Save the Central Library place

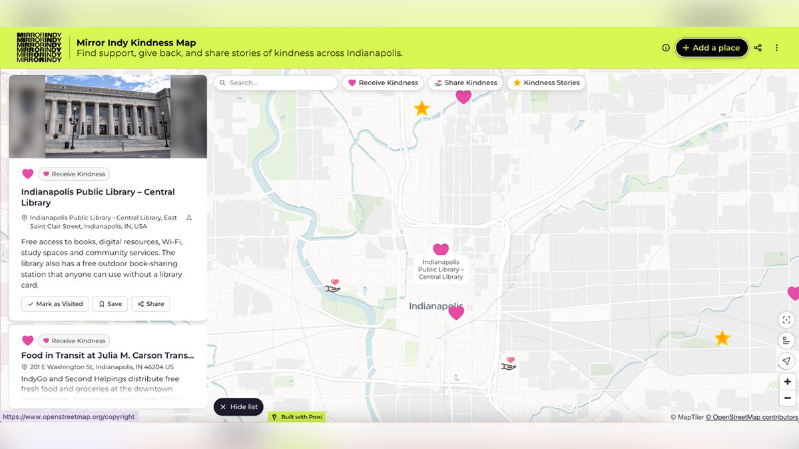[111, 304]
